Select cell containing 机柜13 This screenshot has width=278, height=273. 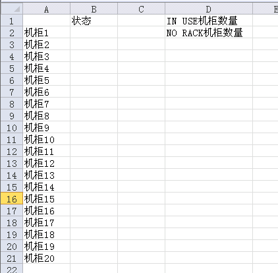pyautogui.click(x=46, y=175)
